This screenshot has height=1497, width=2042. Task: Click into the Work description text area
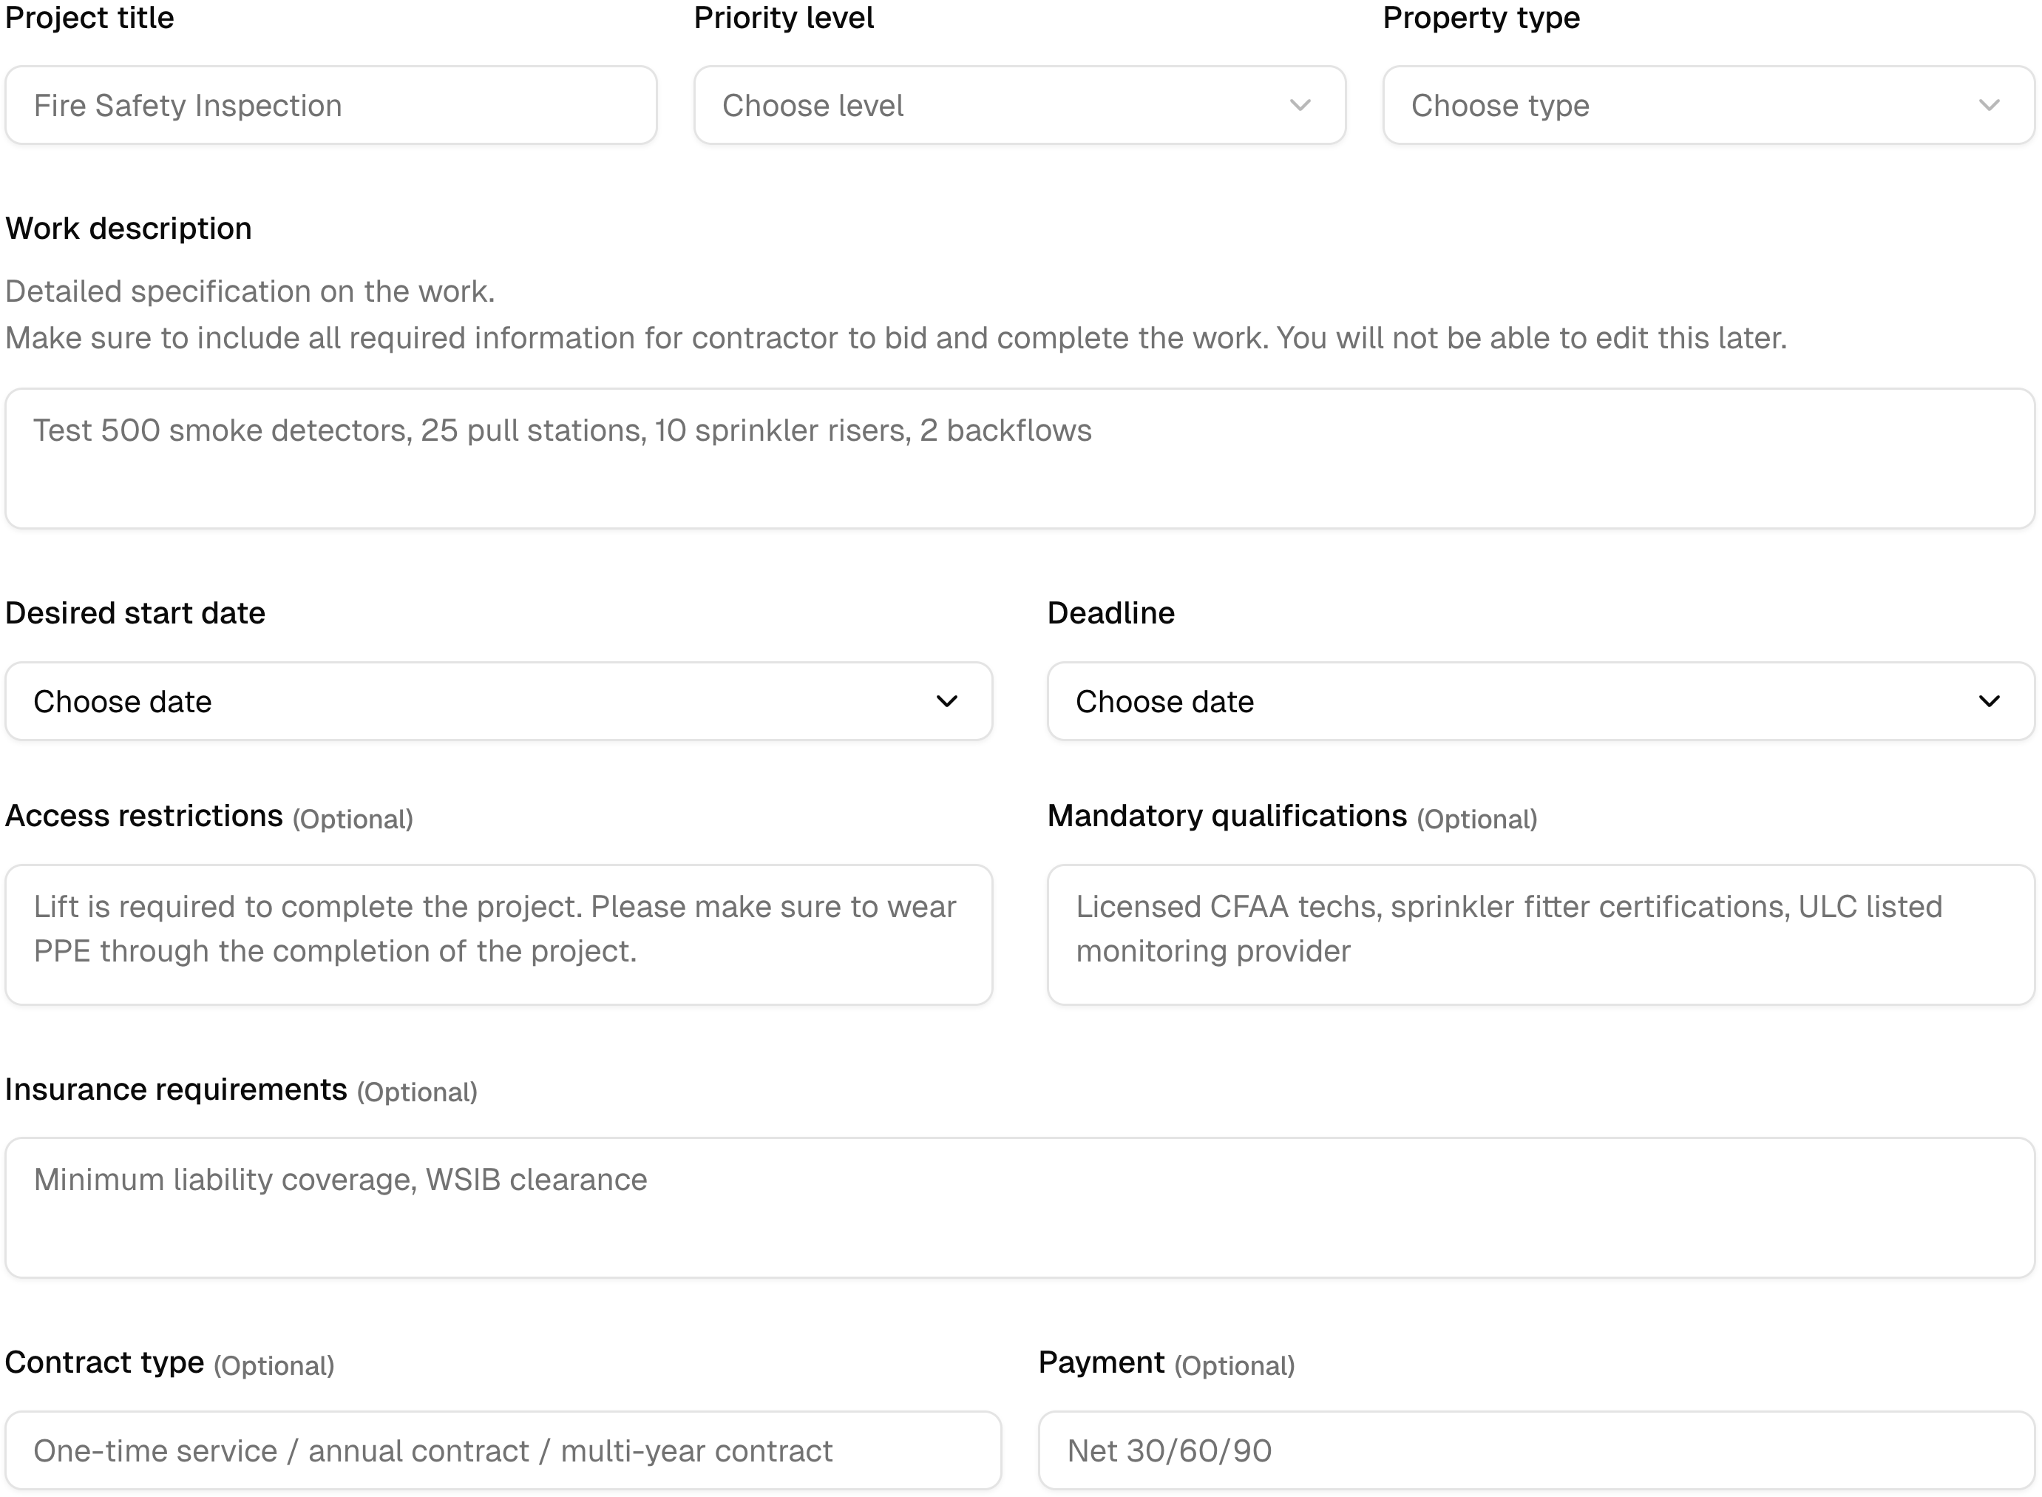pyautogui.click(x=1020, y=459)
